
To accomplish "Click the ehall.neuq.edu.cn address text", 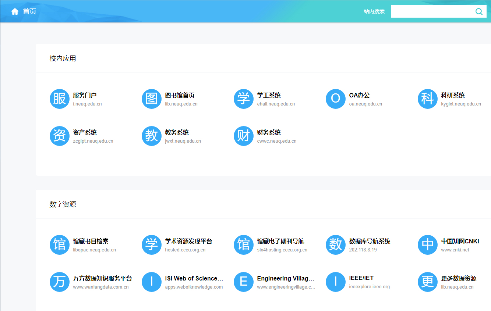I will (x=276, y=104).
